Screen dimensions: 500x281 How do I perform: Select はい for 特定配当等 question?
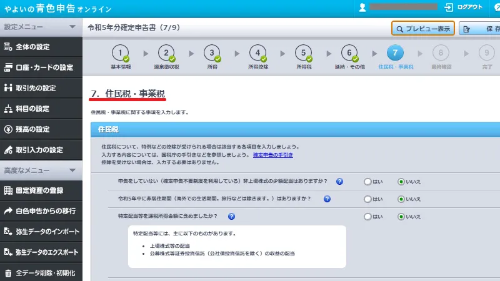coord(367,217)
